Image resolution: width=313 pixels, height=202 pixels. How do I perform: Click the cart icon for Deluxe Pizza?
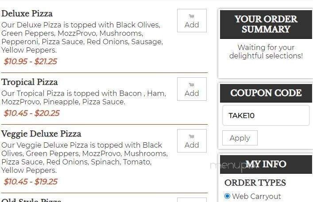coord(192,16)
